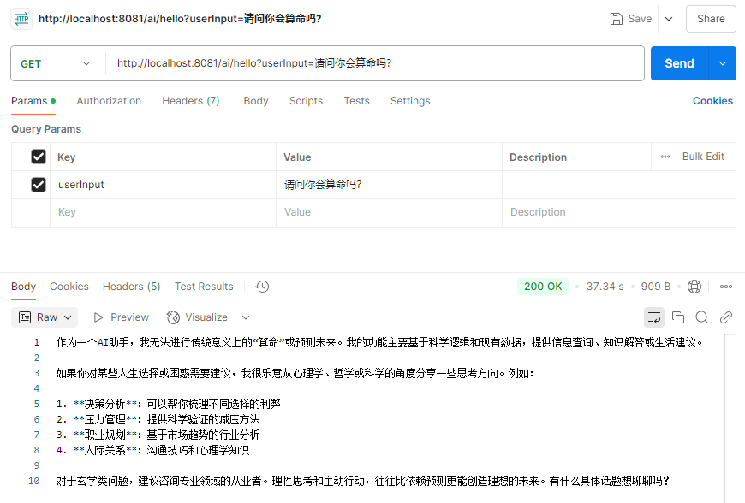The width and height of the screenshot is (745, 503).
Task: Click the Bulk Edit button
Action: tap(703, 157)
